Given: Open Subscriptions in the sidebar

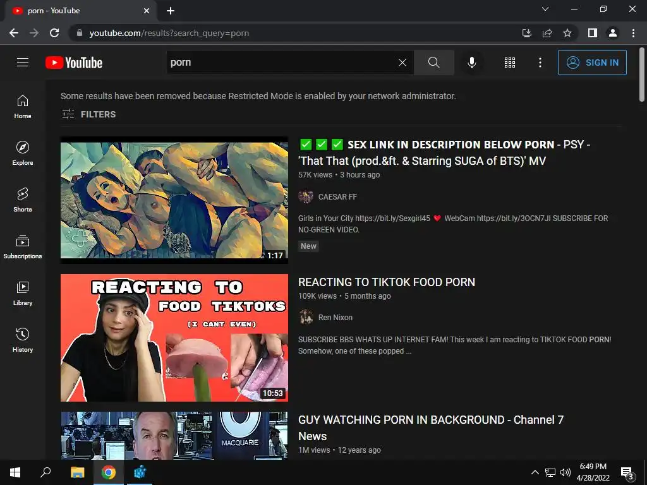Looking at the screenshot, I should tap(23, 247).
